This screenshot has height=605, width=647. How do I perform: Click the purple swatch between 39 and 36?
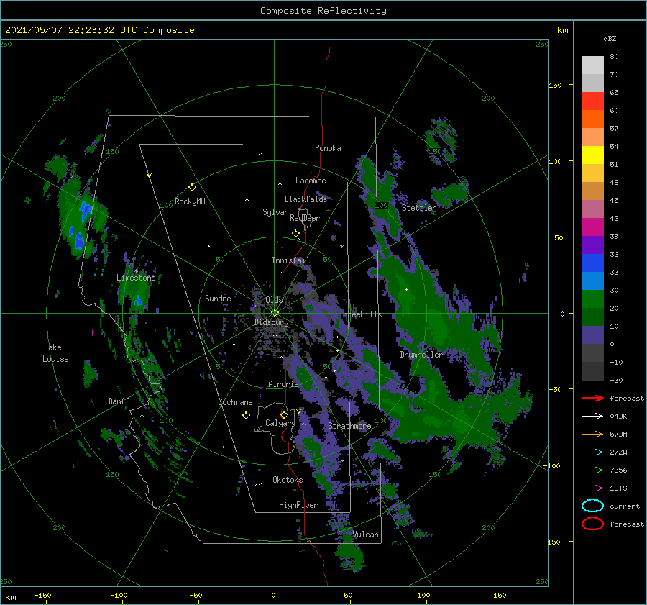(592, 245)
